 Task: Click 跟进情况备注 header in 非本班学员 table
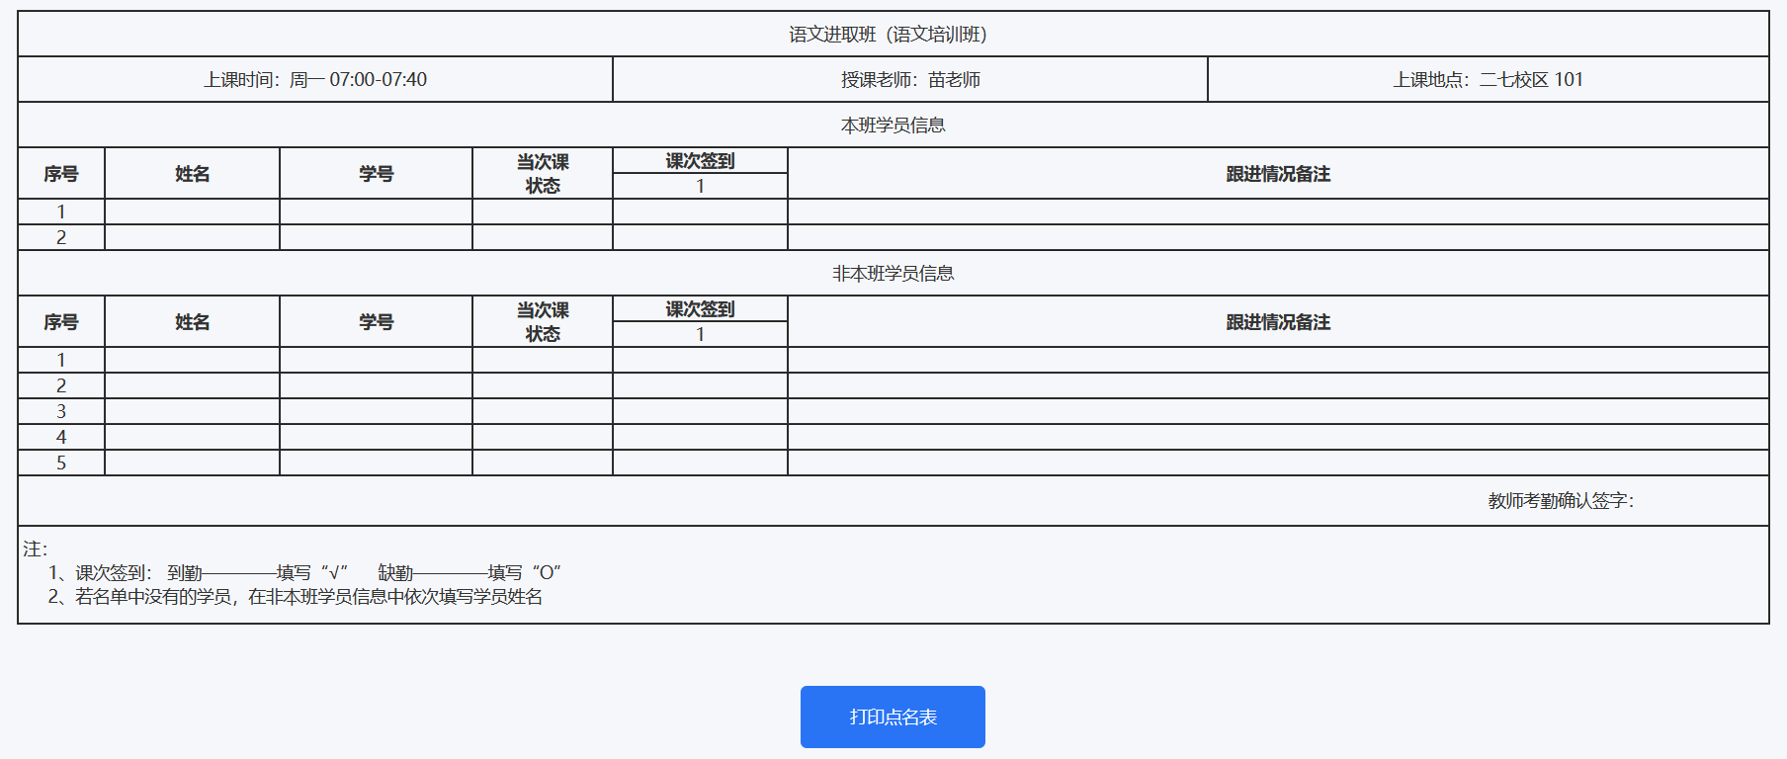click(1278, 322)
